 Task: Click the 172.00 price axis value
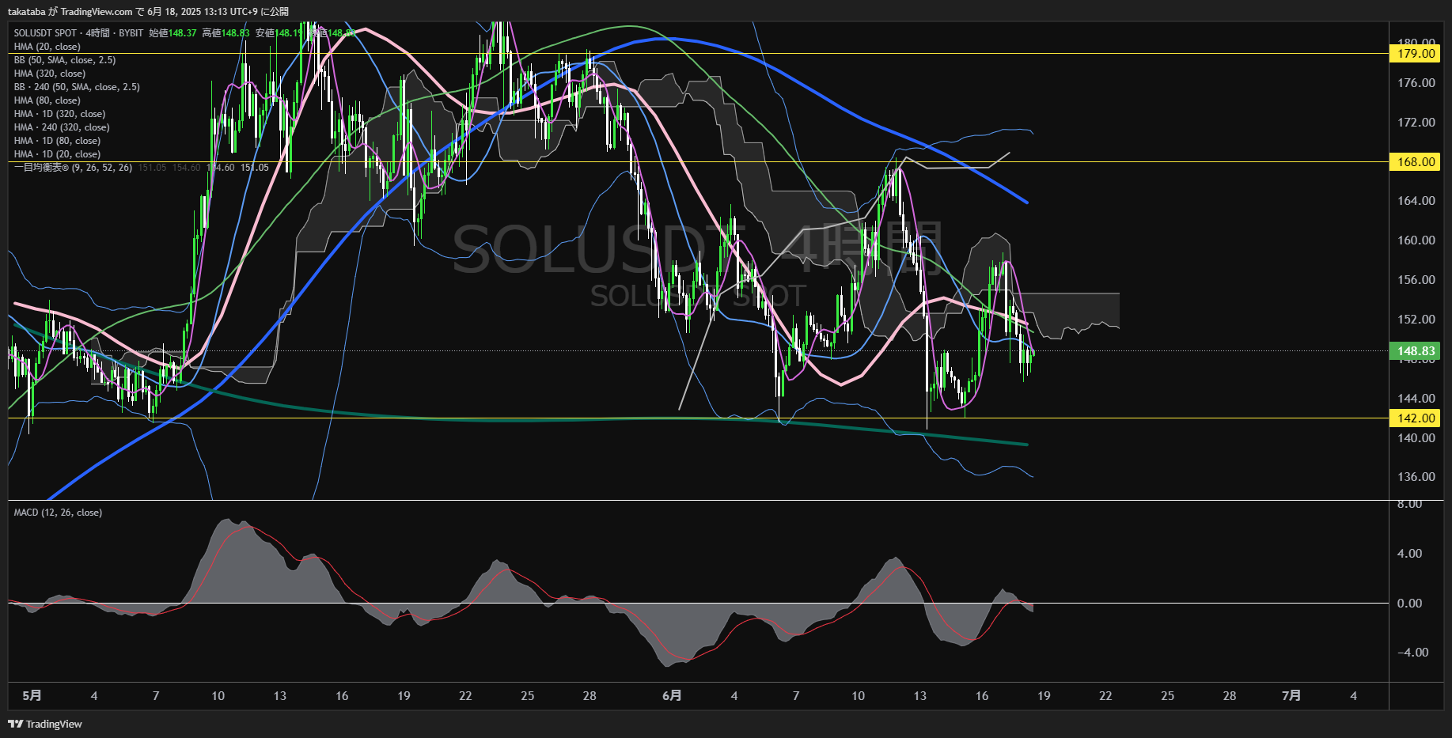point(1416,123)
